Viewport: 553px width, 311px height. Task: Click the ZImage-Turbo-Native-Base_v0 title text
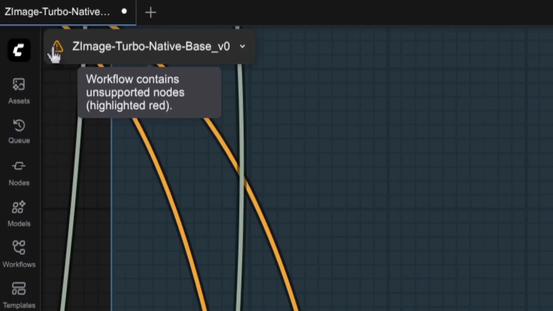(x=151, y=46)
